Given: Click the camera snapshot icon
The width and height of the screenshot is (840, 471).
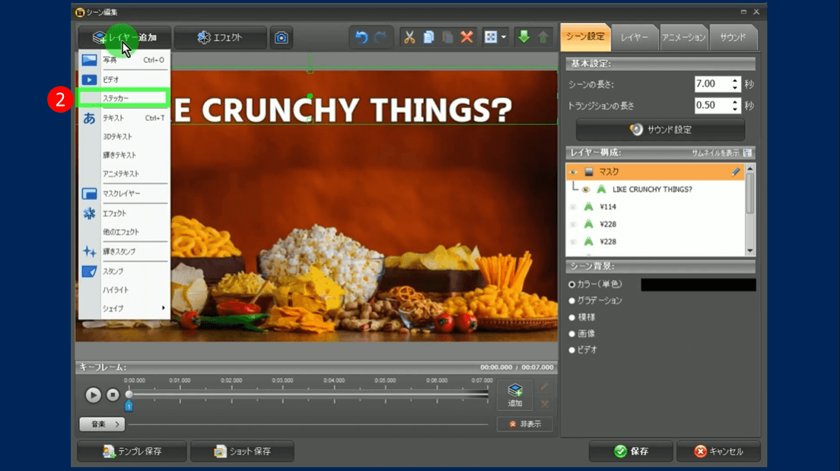Looking at the screenshot, I should [282, 37].
